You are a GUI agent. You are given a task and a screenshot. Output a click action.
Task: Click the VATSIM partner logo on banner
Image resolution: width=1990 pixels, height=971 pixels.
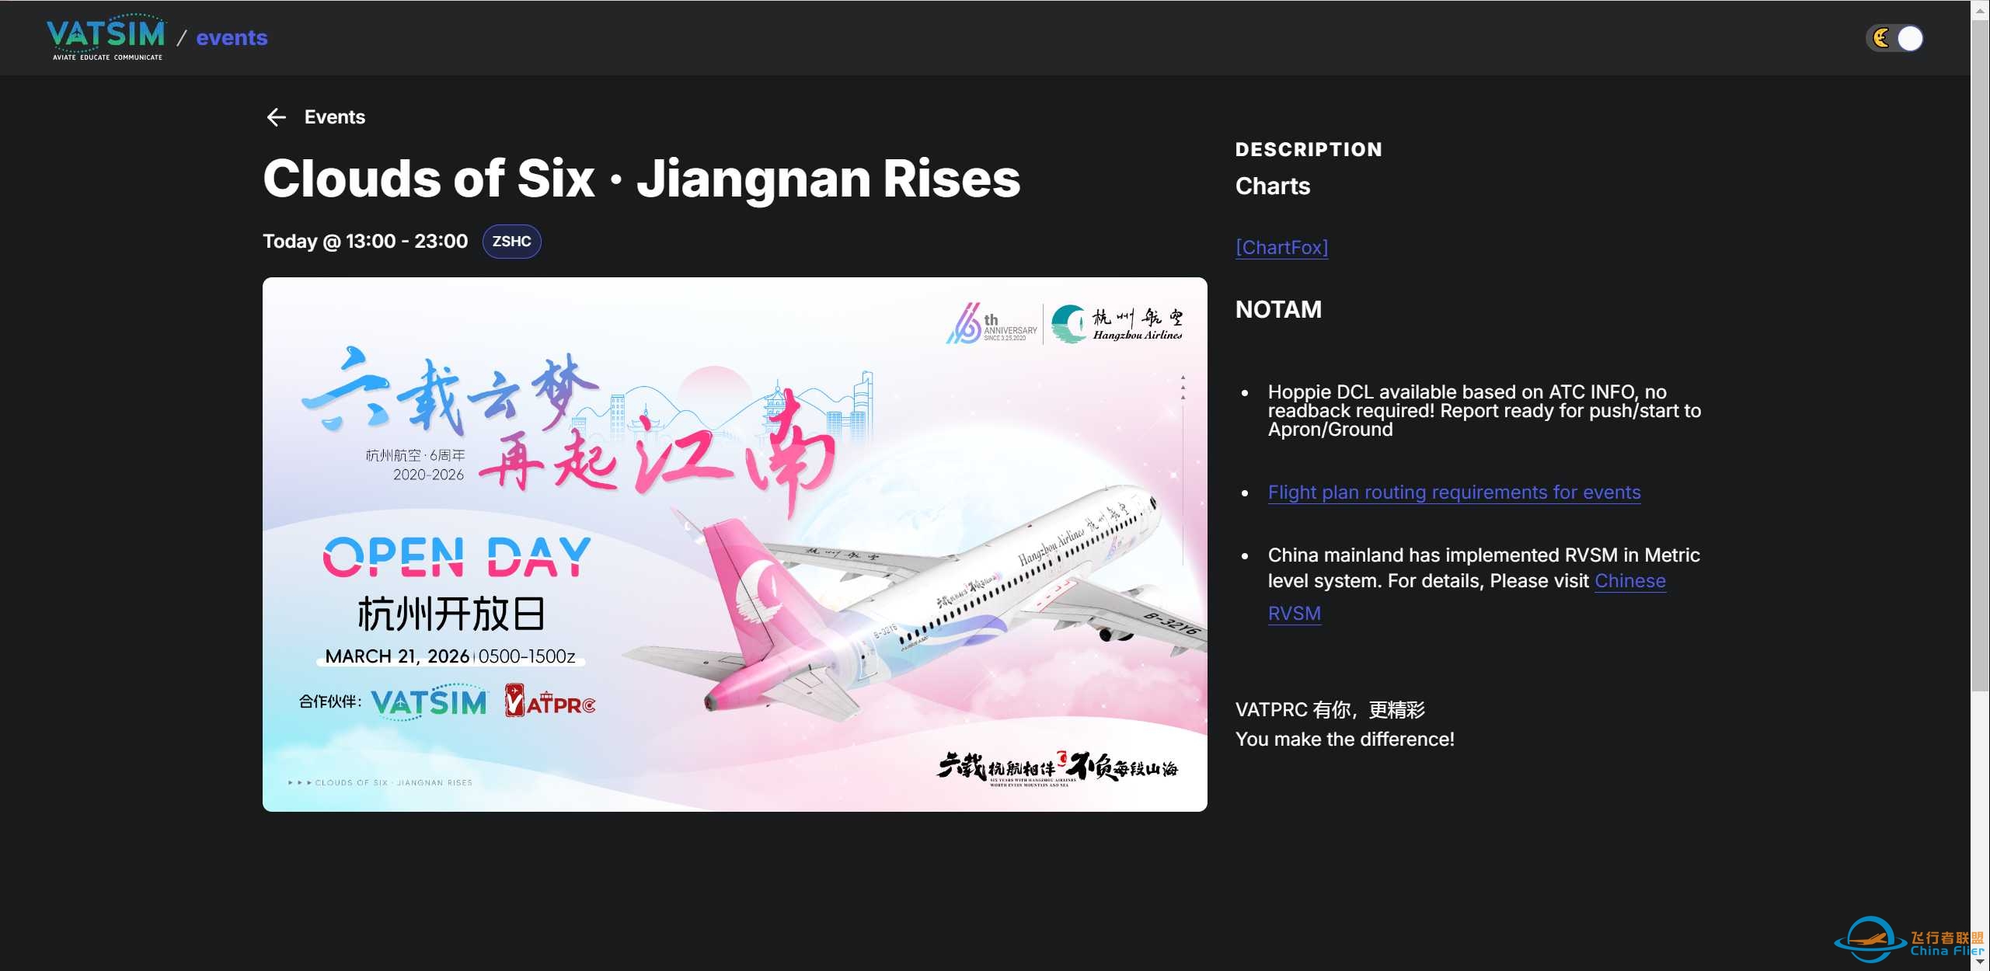click(430, 701)
